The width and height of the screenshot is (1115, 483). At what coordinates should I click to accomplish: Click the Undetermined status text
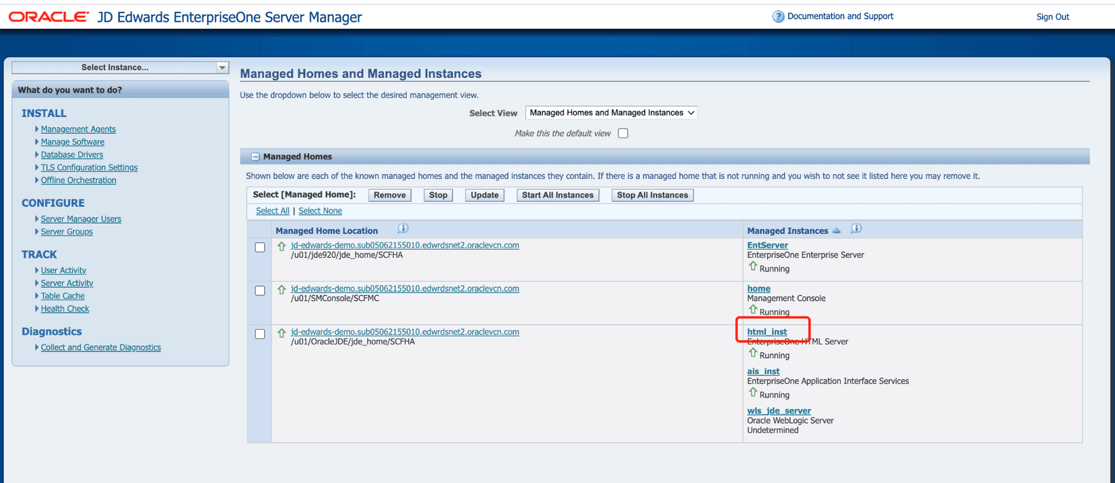773,430
